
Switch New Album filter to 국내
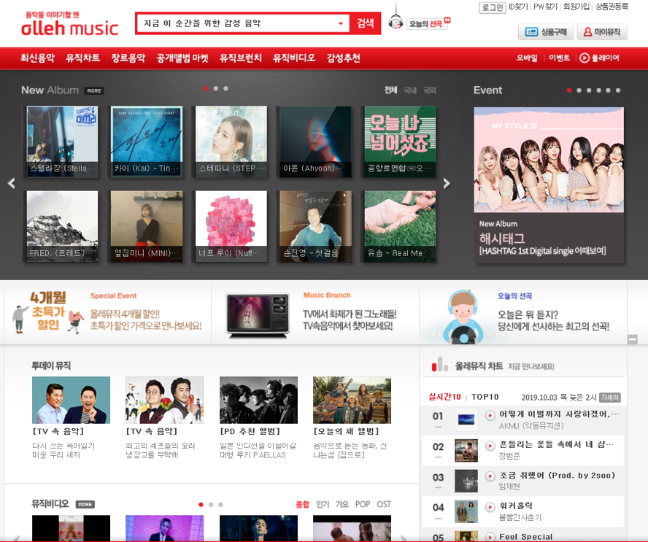tap(410, 90)
